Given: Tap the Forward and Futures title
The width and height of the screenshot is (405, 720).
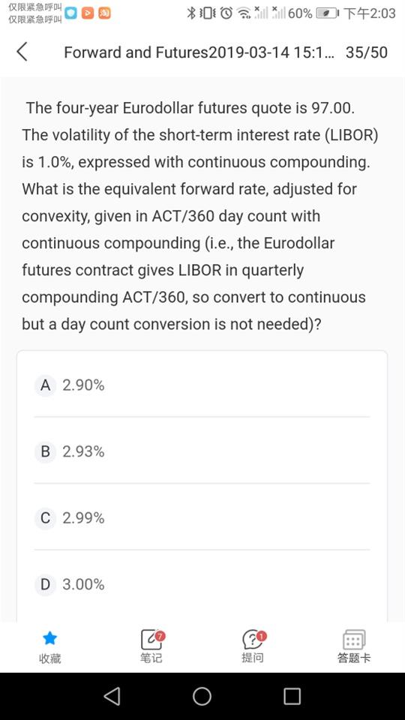Looking at the screenshot, I should (x=199, y=52).
